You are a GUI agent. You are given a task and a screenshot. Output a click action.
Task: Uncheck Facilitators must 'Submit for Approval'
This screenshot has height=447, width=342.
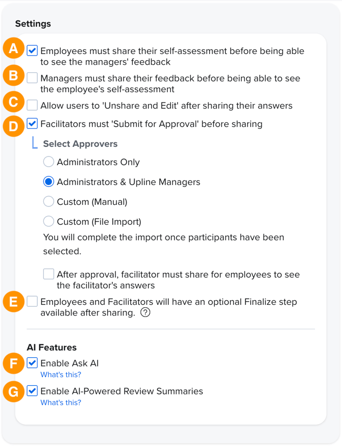pos(32,123)
